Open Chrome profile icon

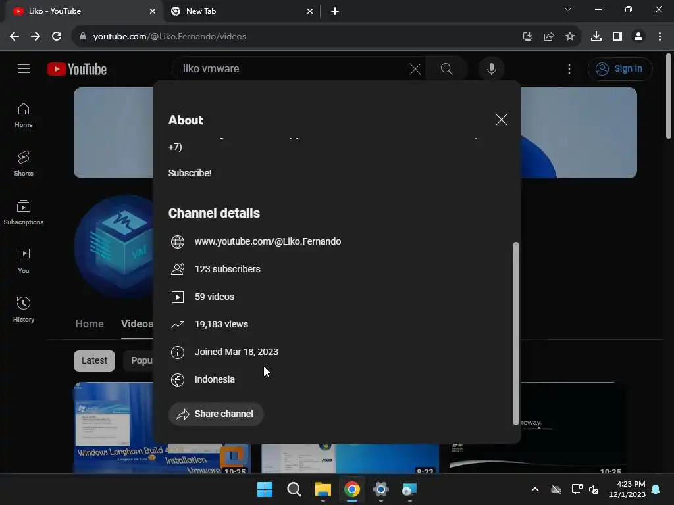[638, 37]
